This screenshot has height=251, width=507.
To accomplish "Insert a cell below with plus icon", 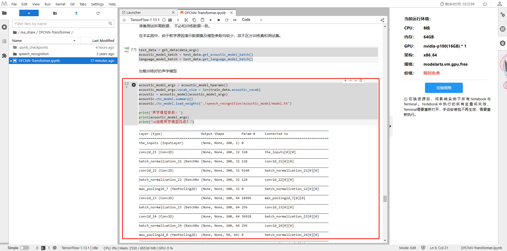I will click(178, 20).
